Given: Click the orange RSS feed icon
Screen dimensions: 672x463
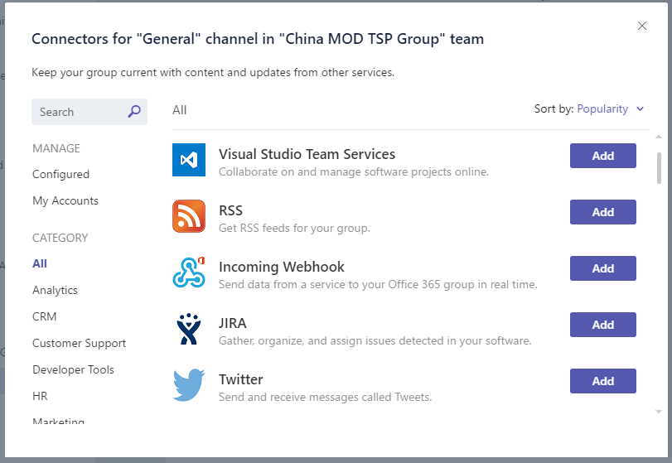Looking at the screenshot, I should 189,216.
